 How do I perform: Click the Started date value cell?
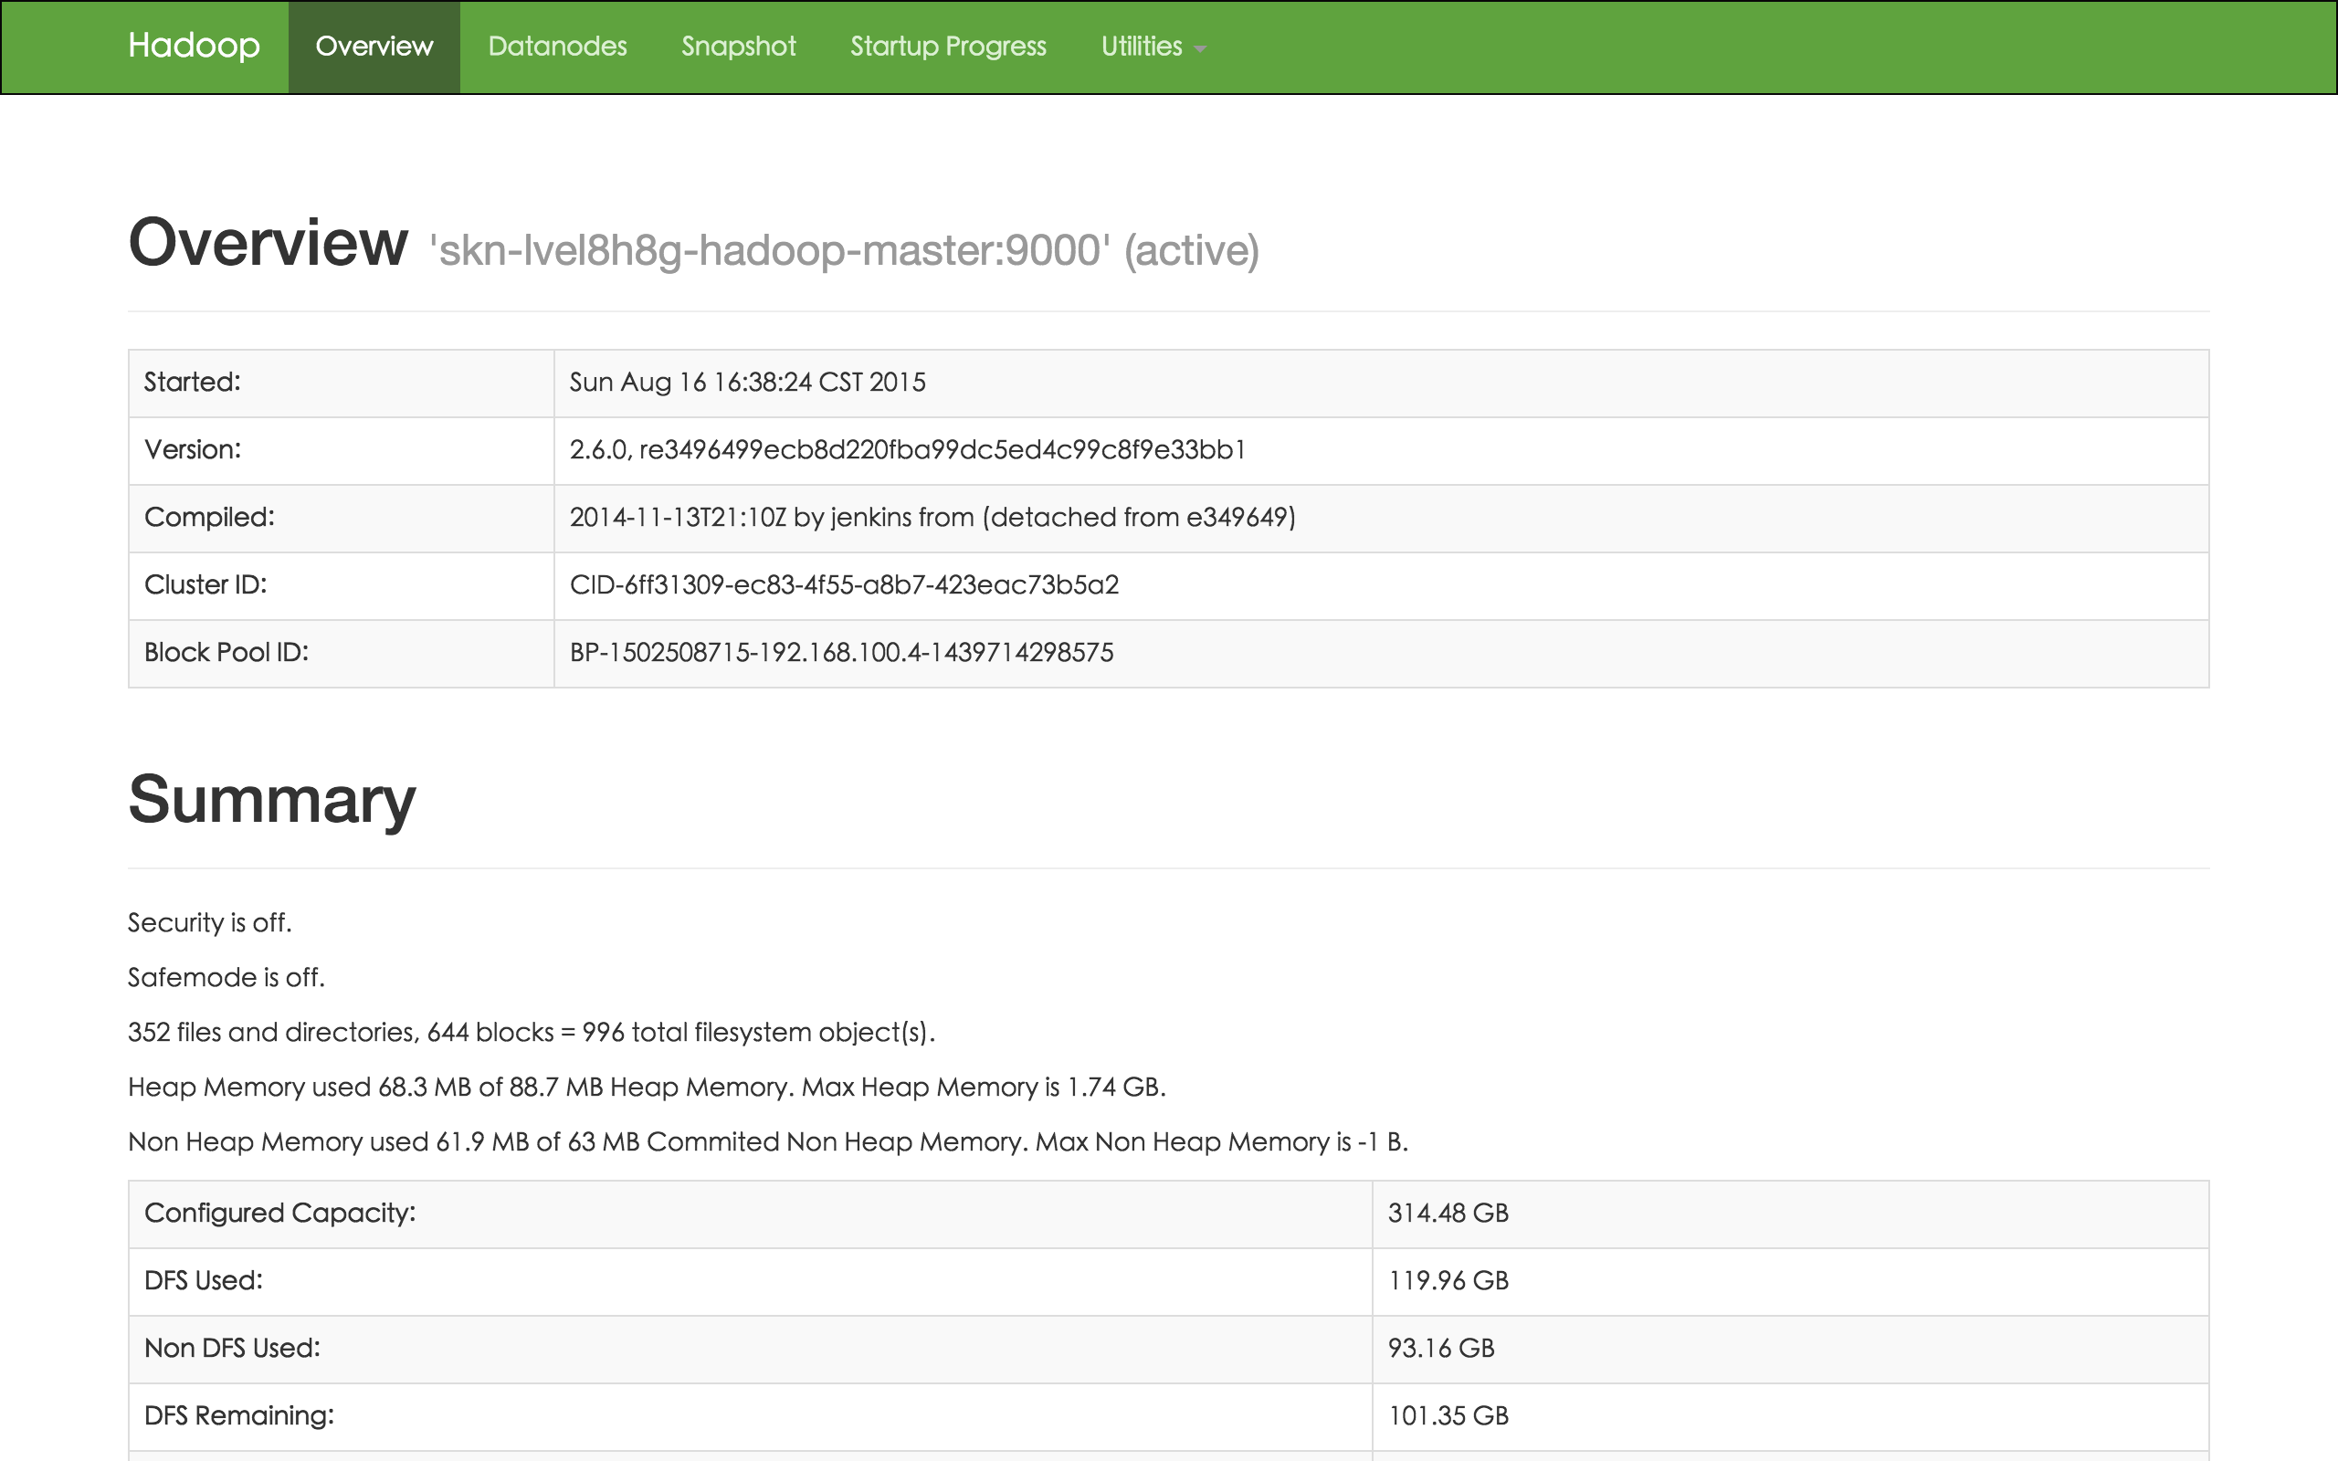click(x=747, y=383)
